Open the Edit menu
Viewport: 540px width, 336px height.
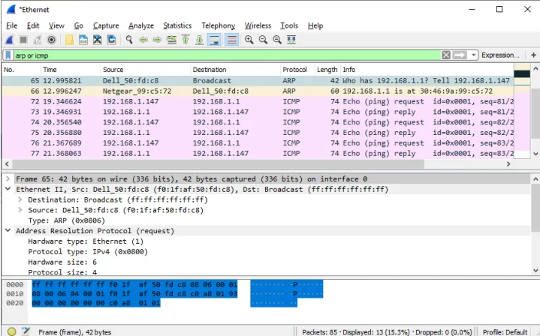pyautogui.click(x=33, y=25)
